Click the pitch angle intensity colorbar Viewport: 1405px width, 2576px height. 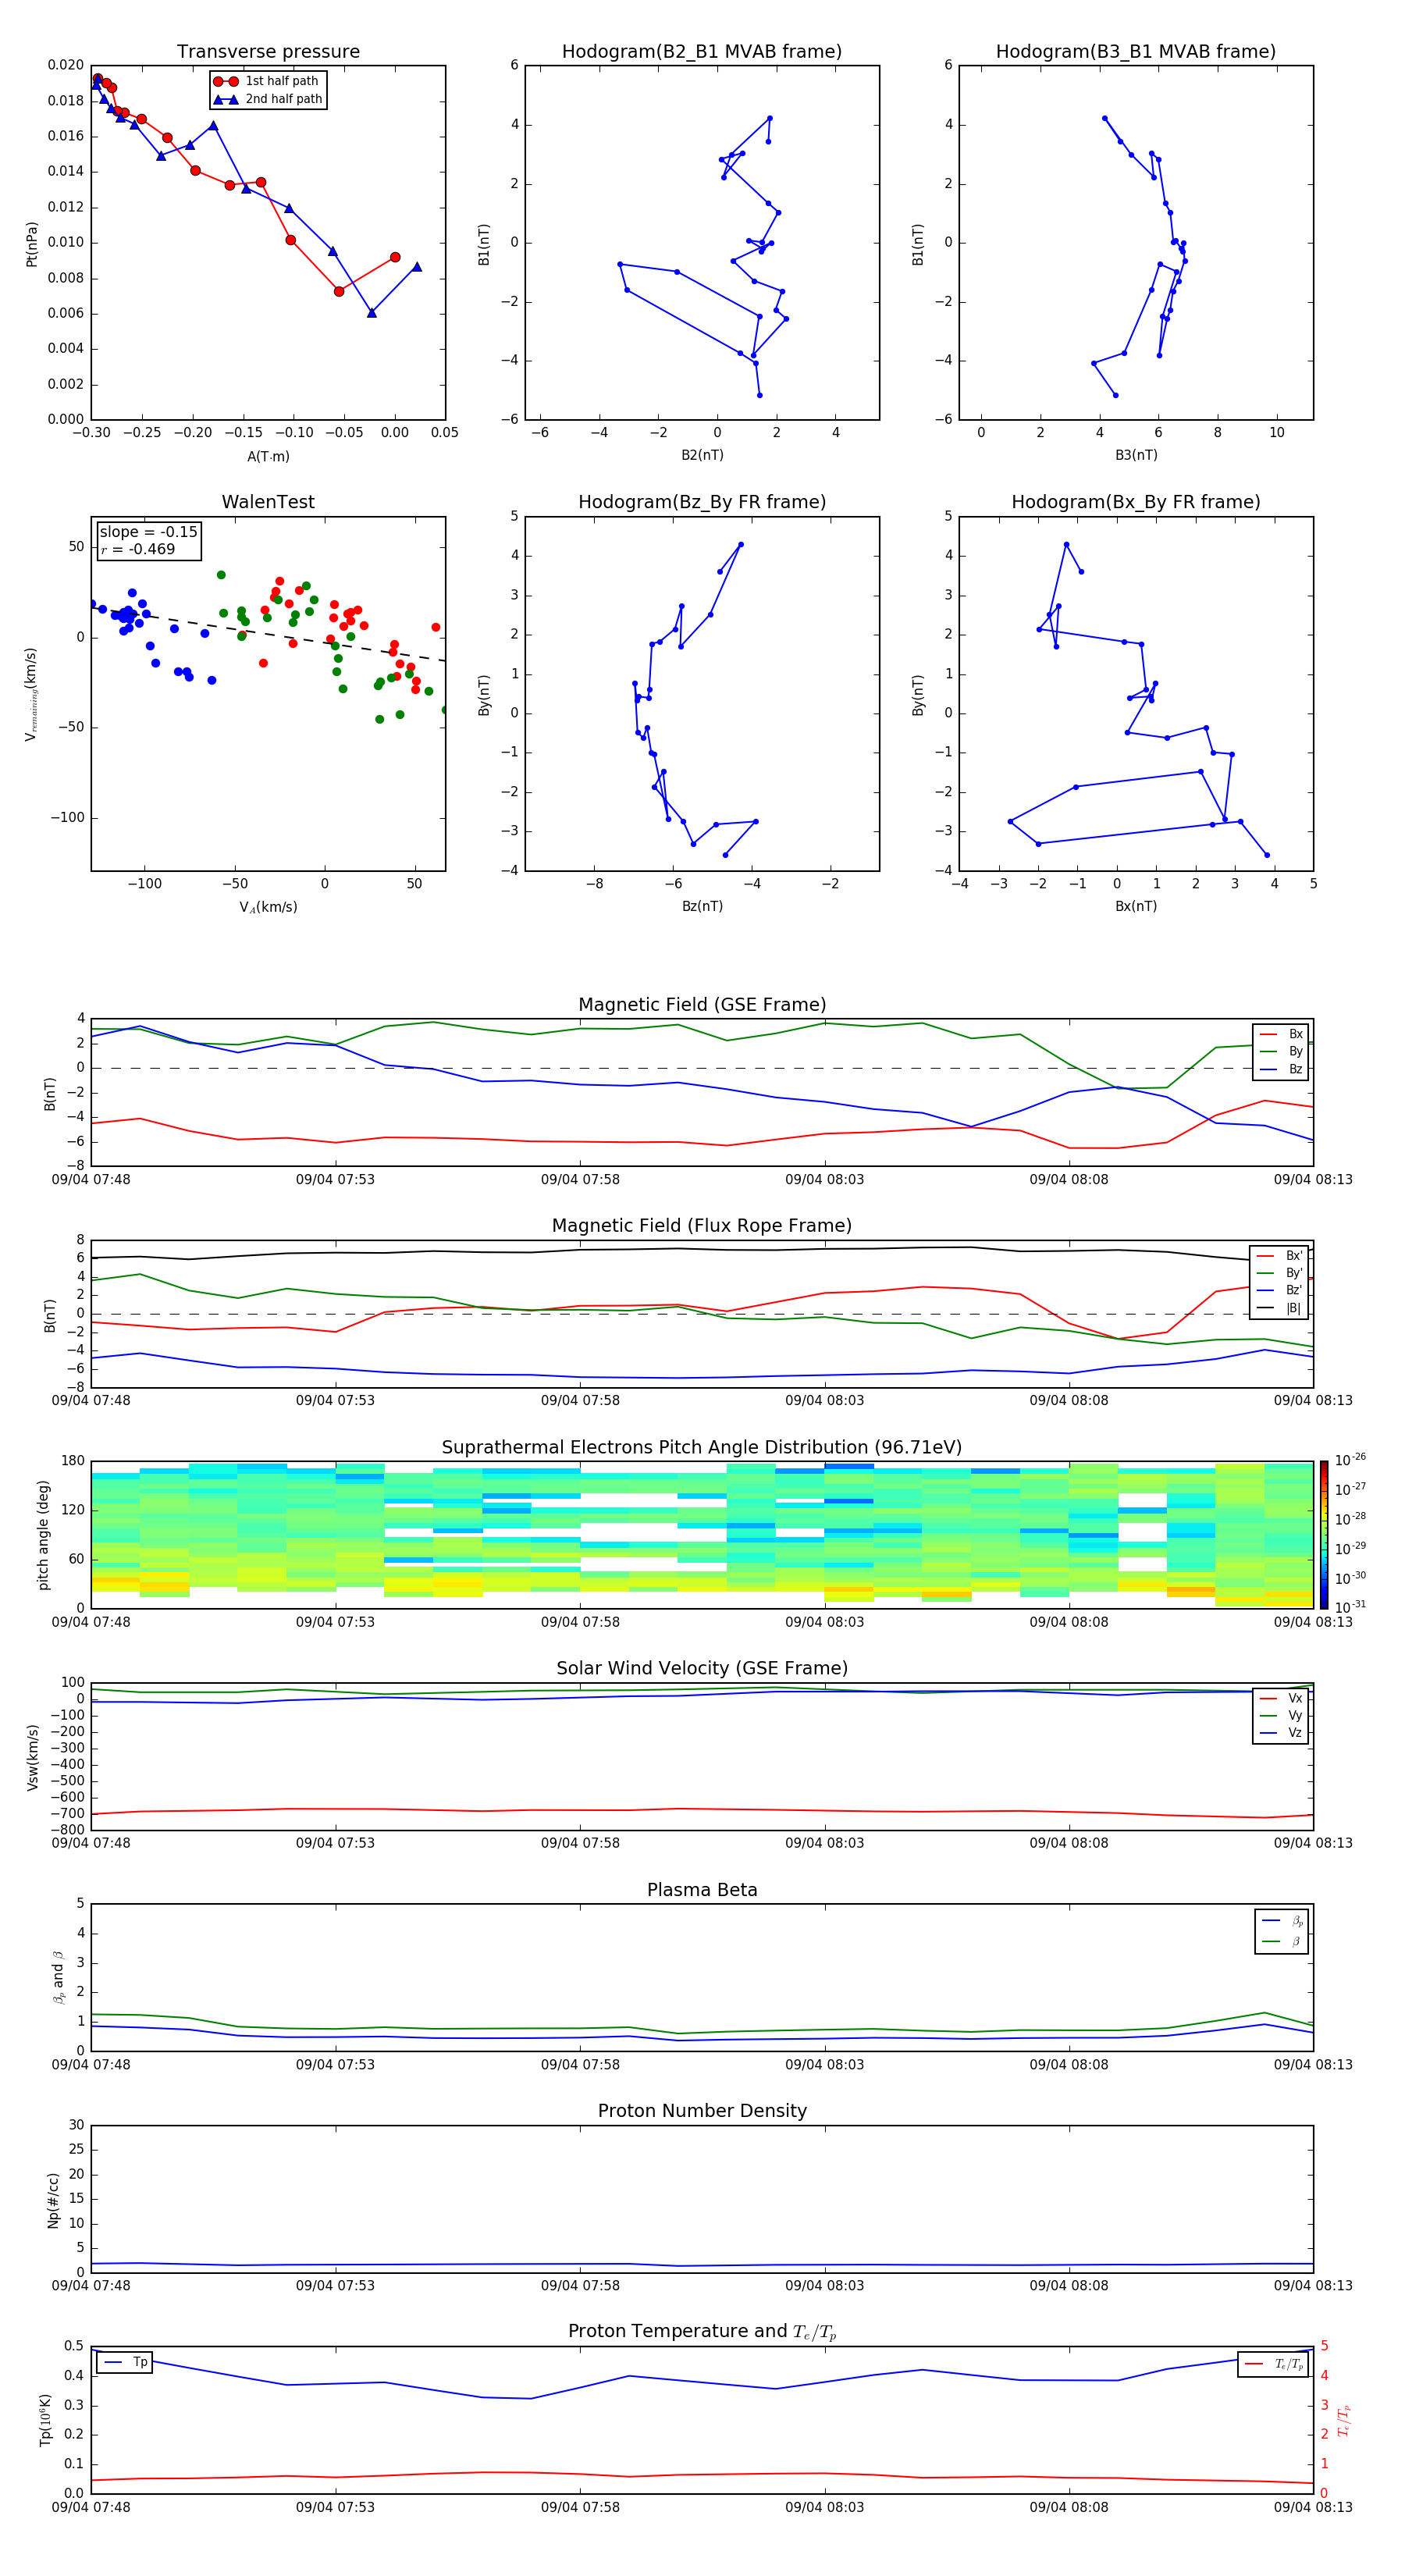1324,1534
